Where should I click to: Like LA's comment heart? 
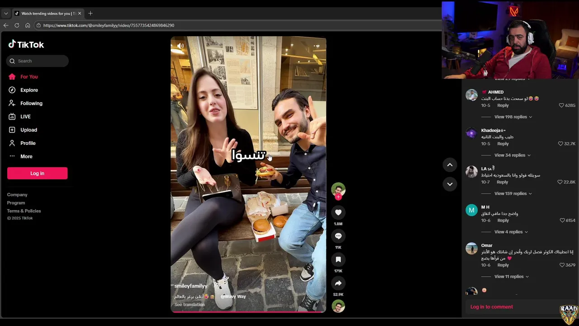coord(560,182)
